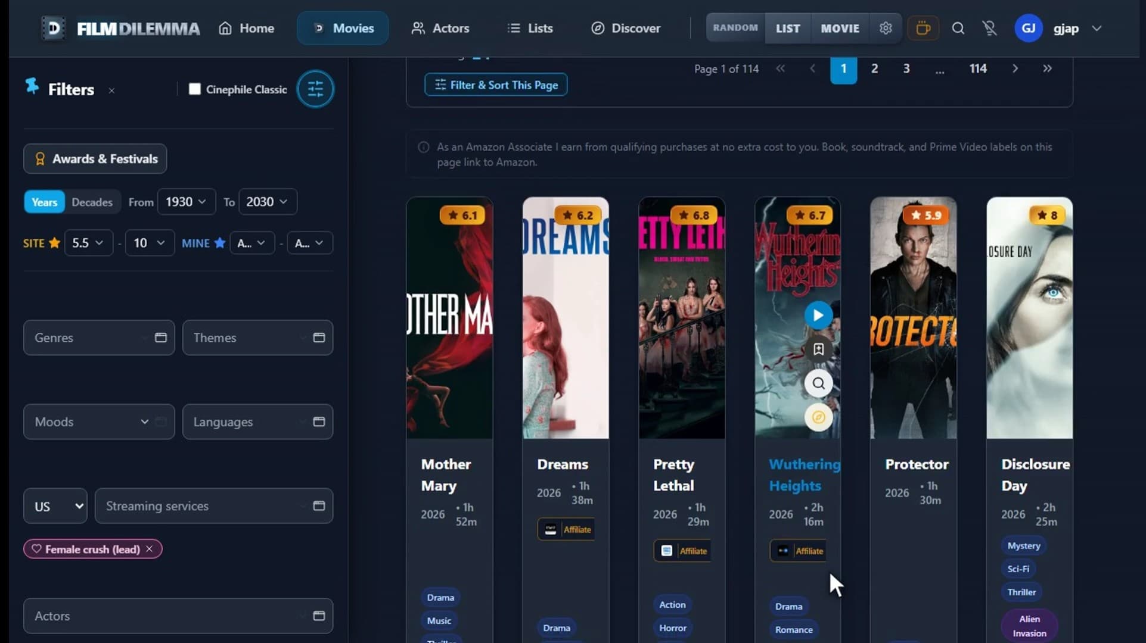Open the US country selector

click(55, 506)
